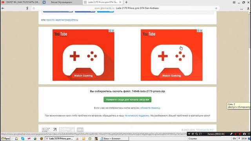Click the recorder zoom magnifier icon

(x=196, y=134)
